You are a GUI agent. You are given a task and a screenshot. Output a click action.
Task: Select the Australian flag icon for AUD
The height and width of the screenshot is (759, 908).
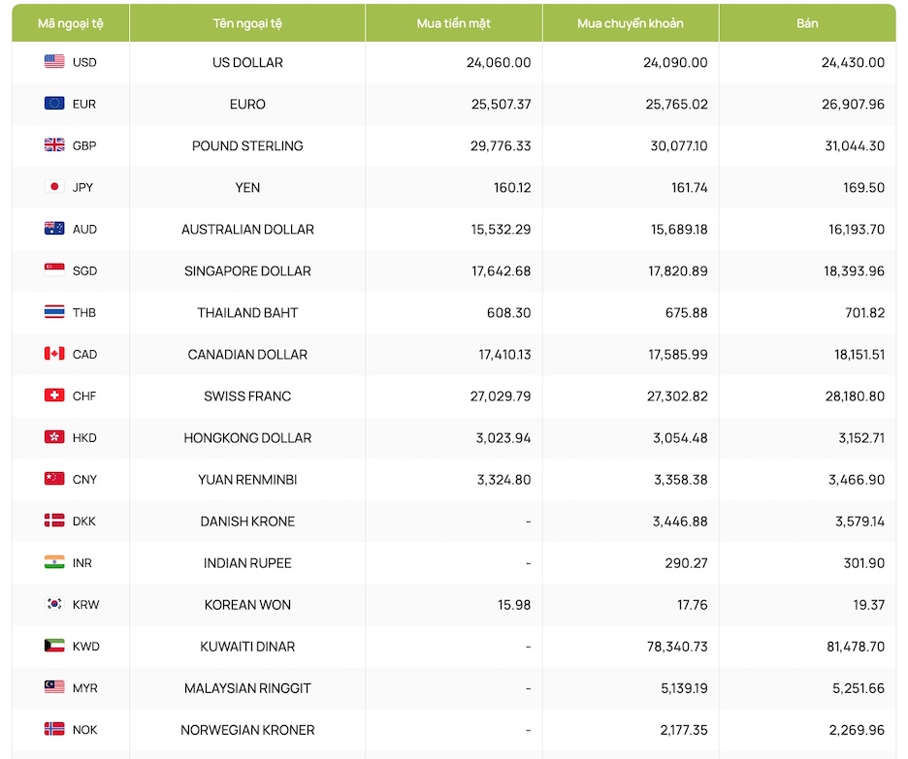point(54,229)
